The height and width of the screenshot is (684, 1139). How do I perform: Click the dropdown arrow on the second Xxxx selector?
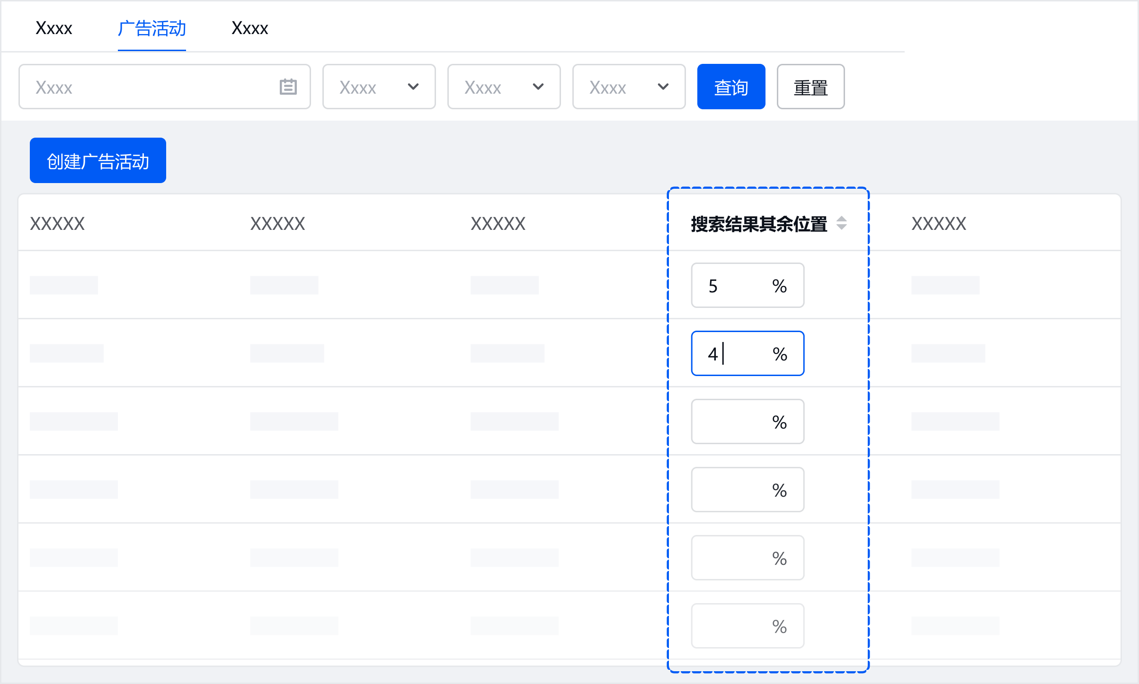538,87
